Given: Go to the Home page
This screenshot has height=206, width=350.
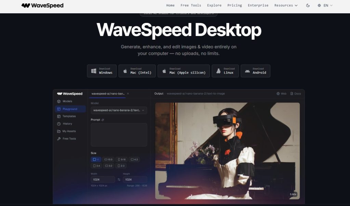Looking at the screenshot, I should point(170,5).
